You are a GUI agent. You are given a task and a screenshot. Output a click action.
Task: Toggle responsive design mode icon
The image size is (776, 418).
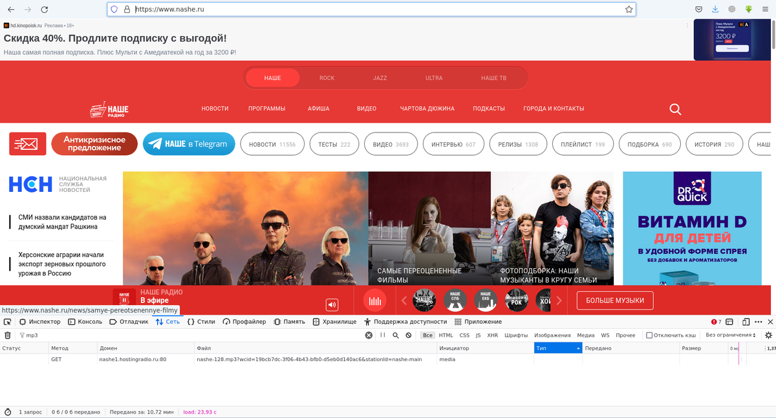pyautogui.click(x=746, y=321)
